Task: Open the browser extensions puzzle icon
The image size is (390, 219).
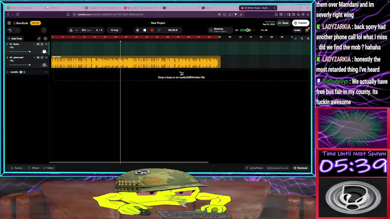Action: [276, 14]
